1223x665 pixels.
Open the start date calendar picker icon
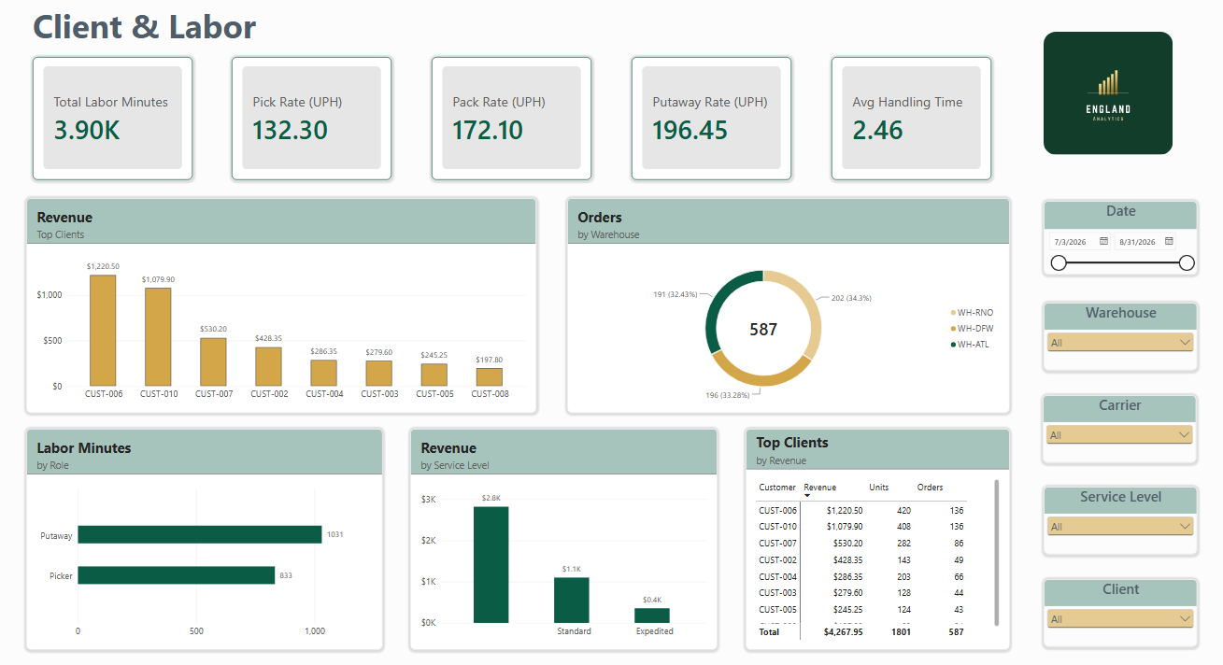tap(1103, 241)
